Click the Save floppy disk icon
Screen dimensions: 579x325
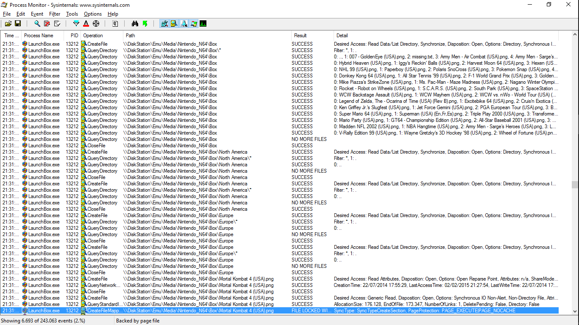tap(18, 24)
